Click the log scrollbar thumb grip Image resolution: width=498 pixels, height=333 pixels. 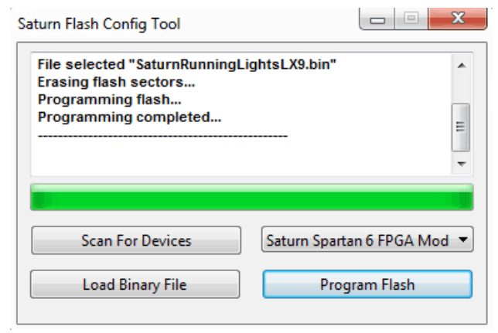click(x=462, y=127)
